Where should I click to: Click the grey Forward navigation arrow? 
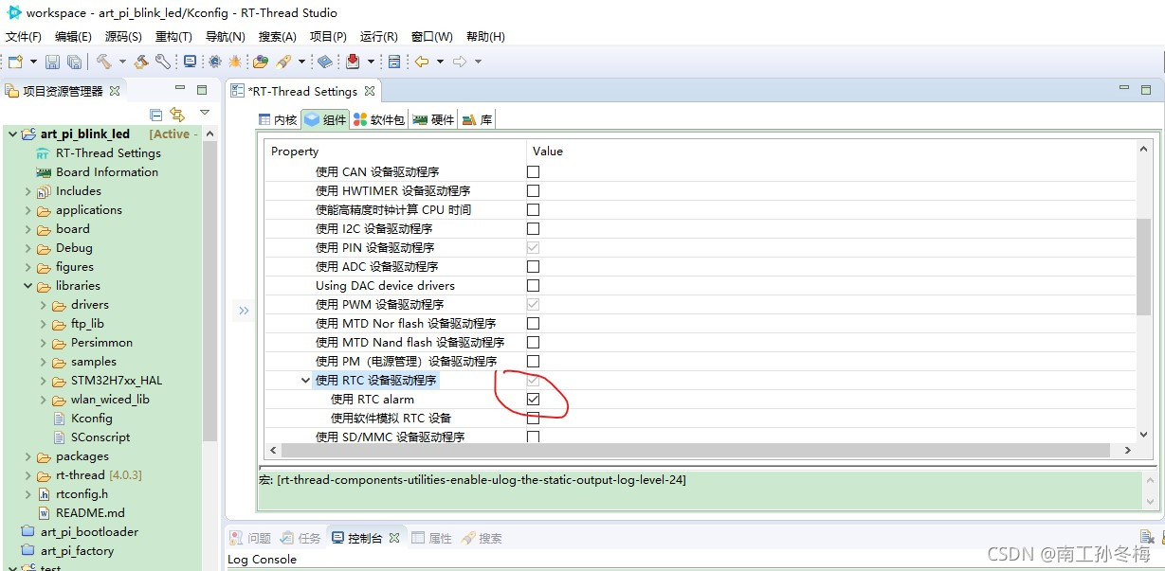point(460,62)
